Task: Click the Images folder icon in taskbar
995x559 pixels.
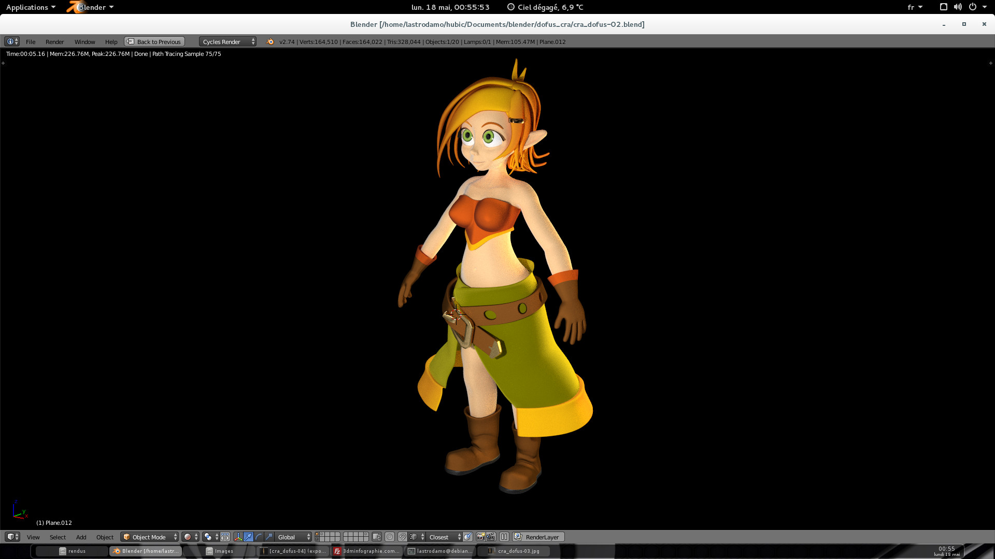Action: click(x=209, y=551)
